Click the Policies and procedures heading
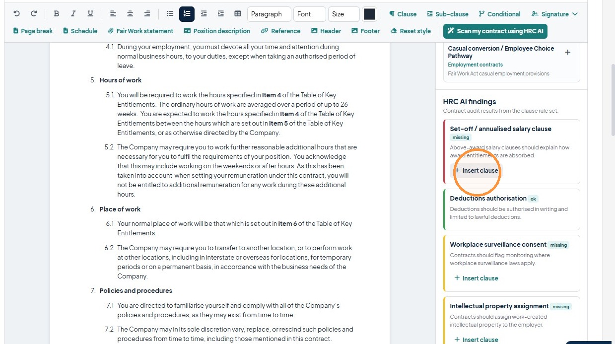Image resolution: width=615 pixels, height=344 pixels. [136, 290]
